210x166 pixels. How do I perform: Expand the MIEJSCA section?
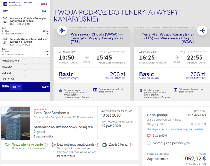click(25, 67)
